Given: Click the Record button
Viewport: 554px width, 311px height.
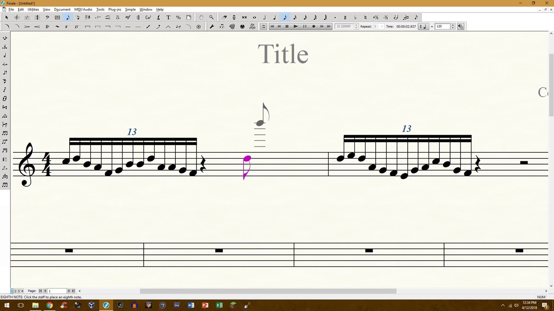Looking at the screenshot, I should [x=314, y=26].
